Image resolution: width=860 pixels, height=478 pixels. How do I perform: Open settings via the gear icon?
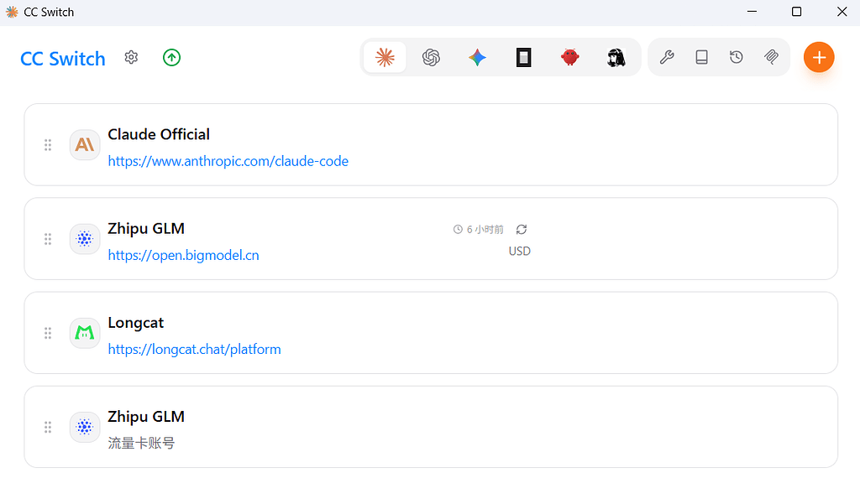coord(131,58)
